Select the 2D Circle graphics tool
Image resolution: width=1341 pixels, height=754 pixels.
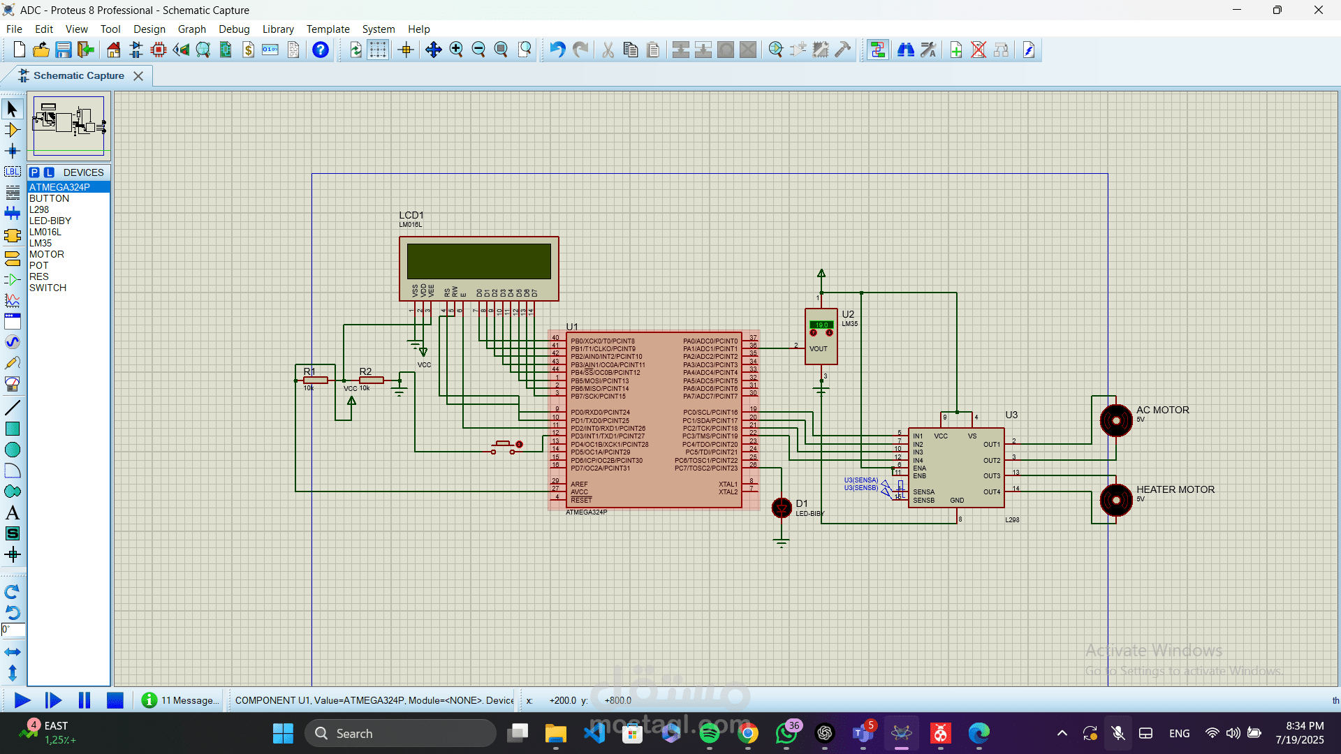[x=12, y=450]
